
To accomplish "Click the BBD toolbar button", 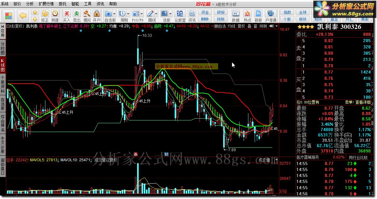I will pyautogui.click(x=205, y=19).
